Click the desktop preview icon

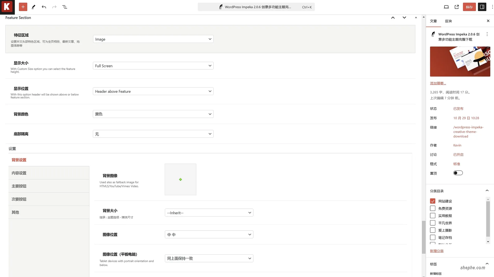tap(446, 7)
